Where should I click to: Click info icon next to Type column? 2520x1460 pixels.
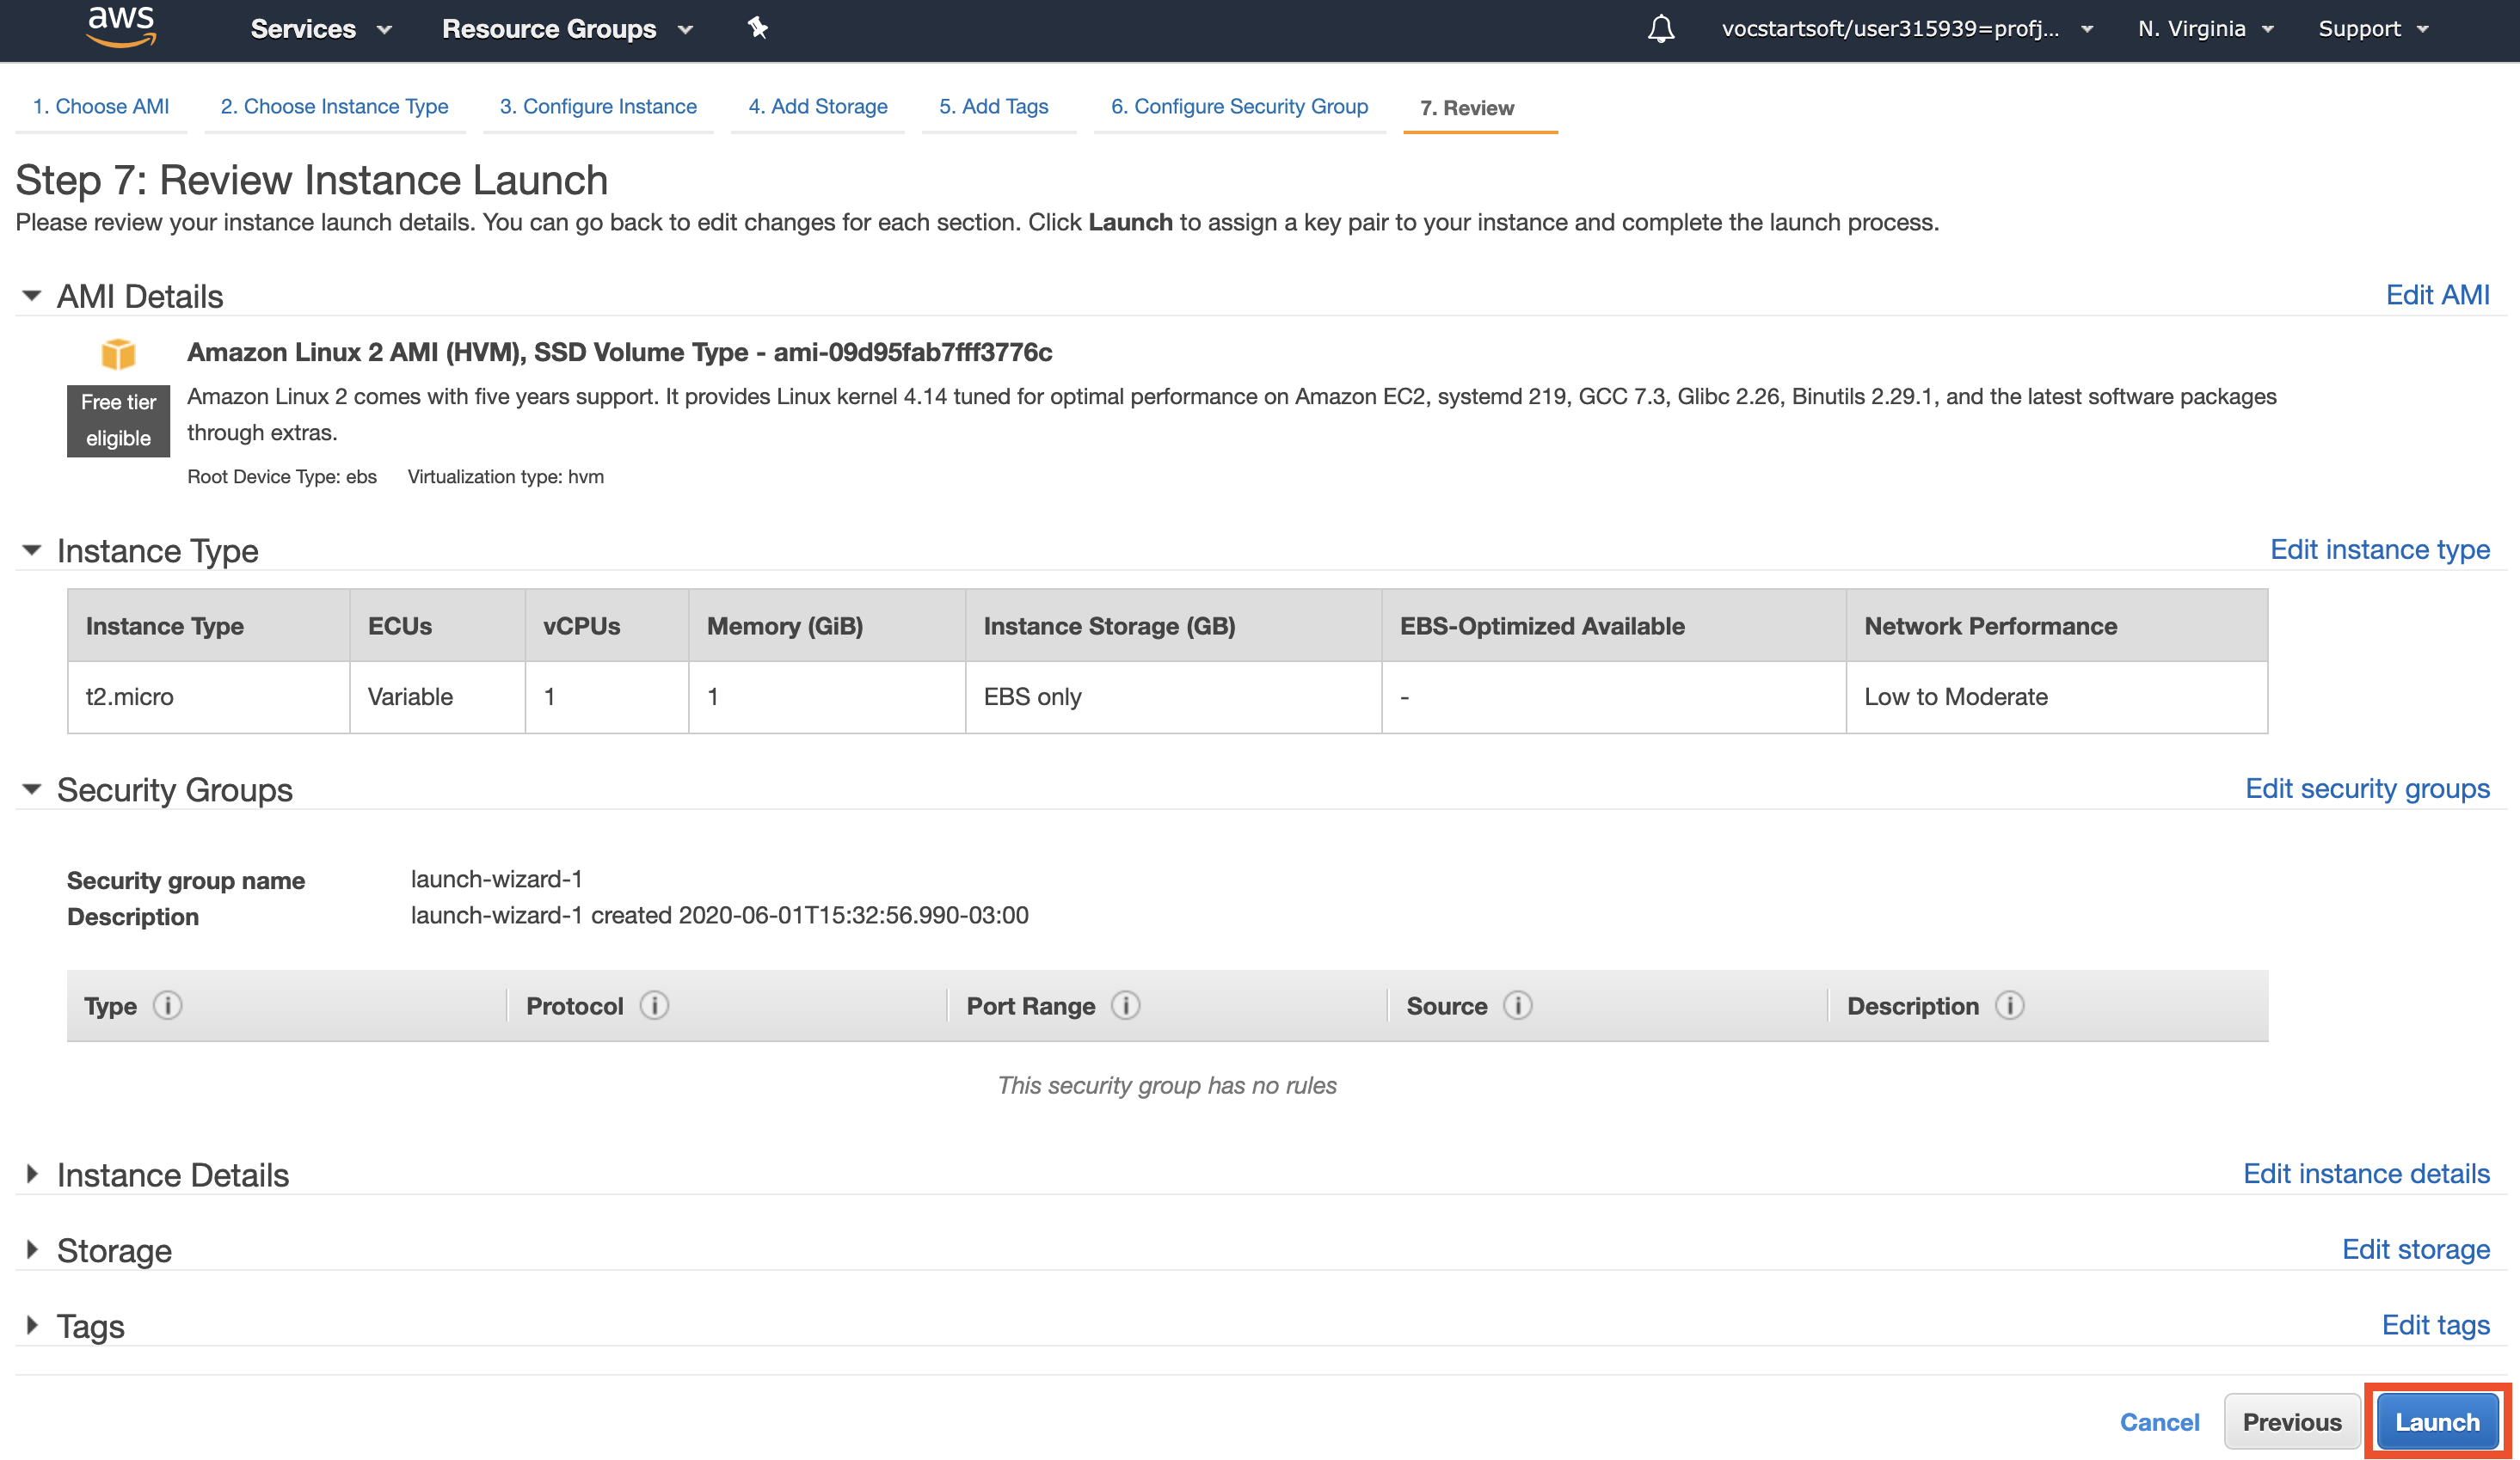coord(167,1005)
